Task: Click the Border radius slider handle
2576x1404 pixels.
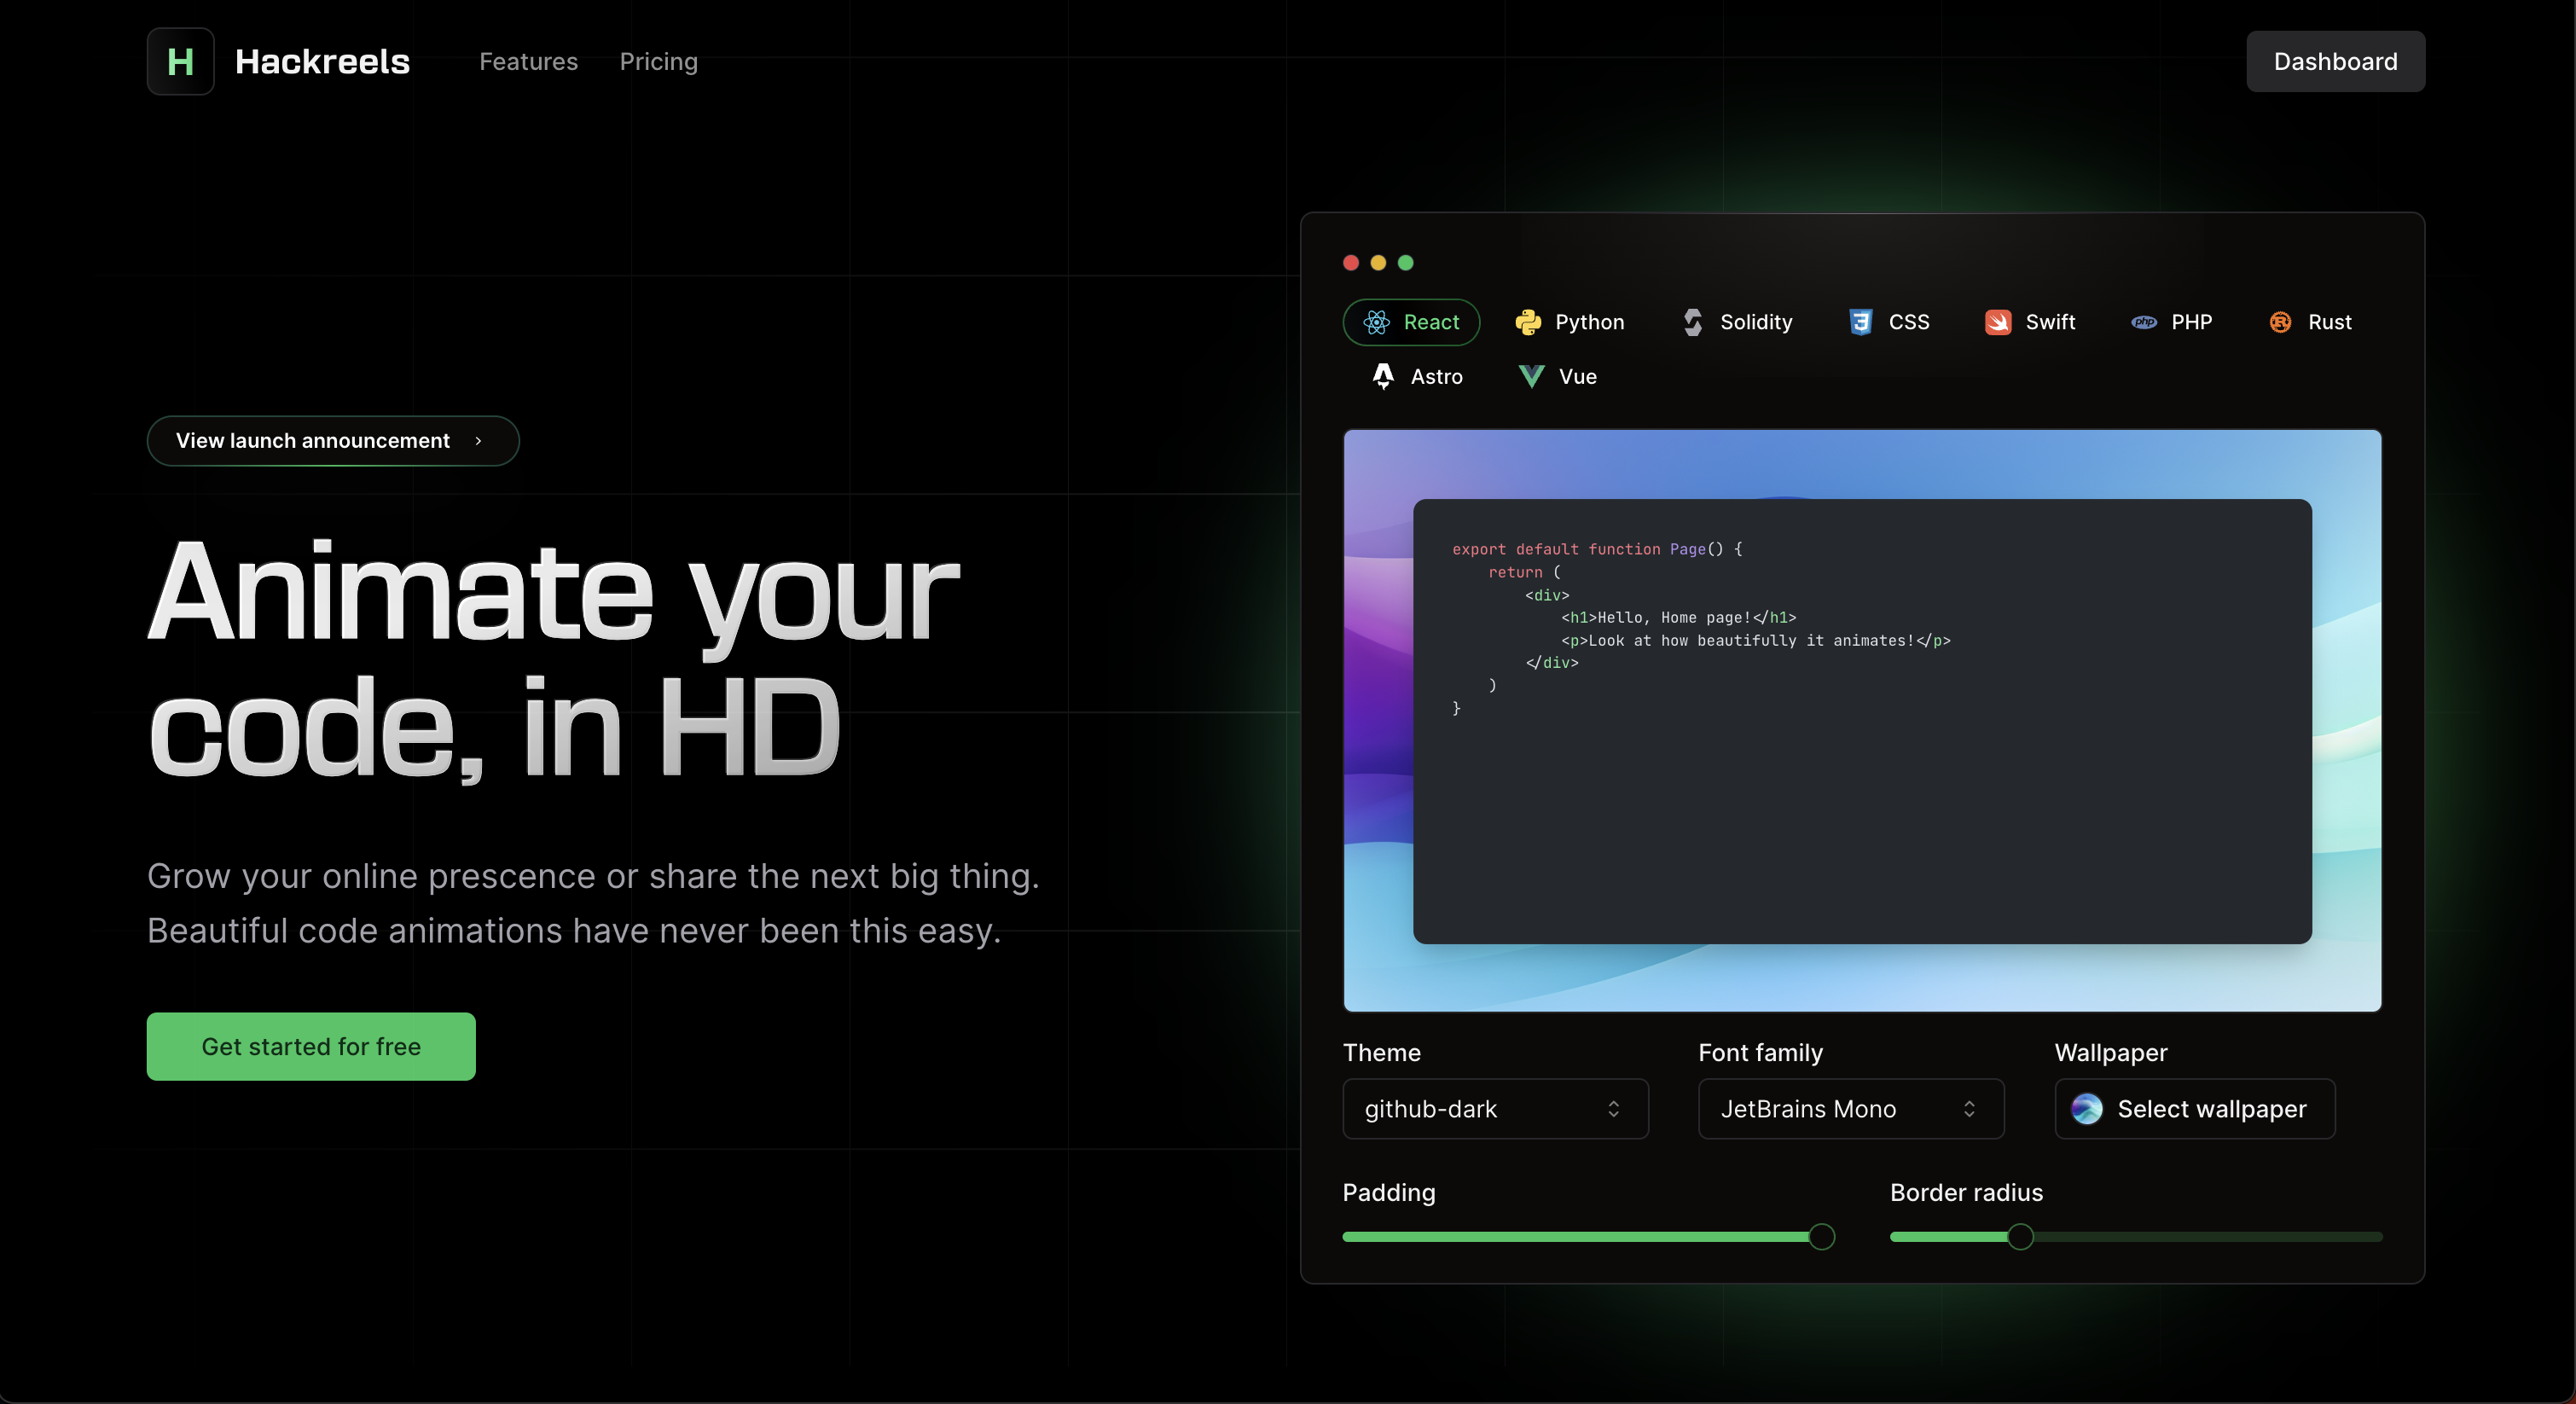Action: point(2020,1237)
